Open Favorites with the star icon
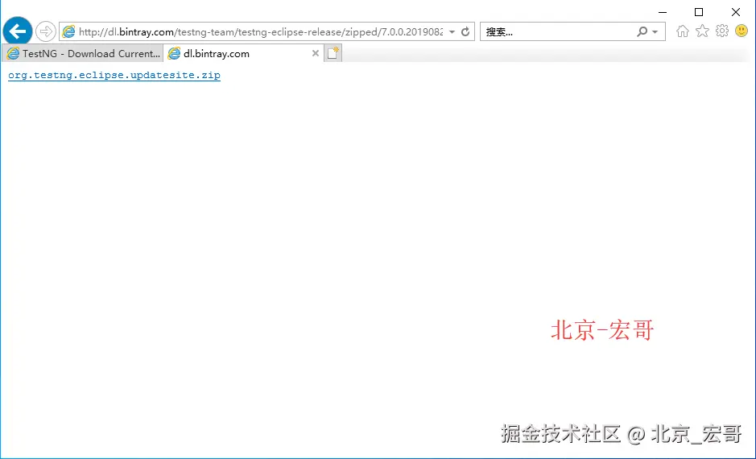Screen dimensions: 756x459 (x=703, y=31)
